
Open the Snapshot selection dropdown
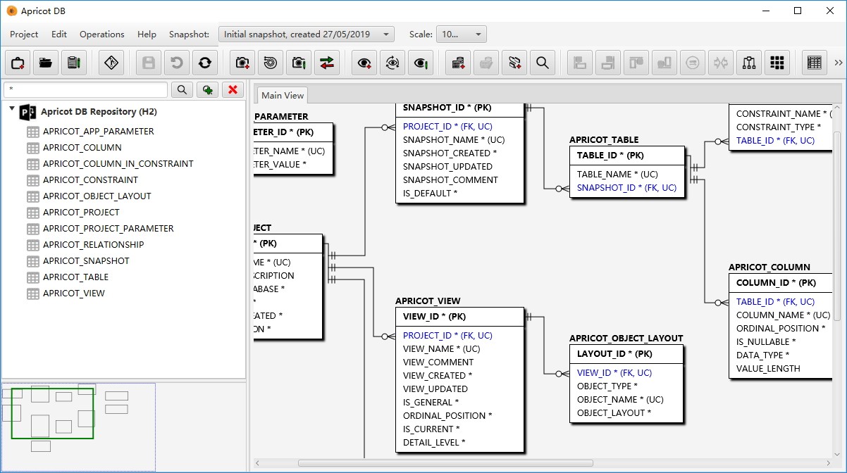307,34
